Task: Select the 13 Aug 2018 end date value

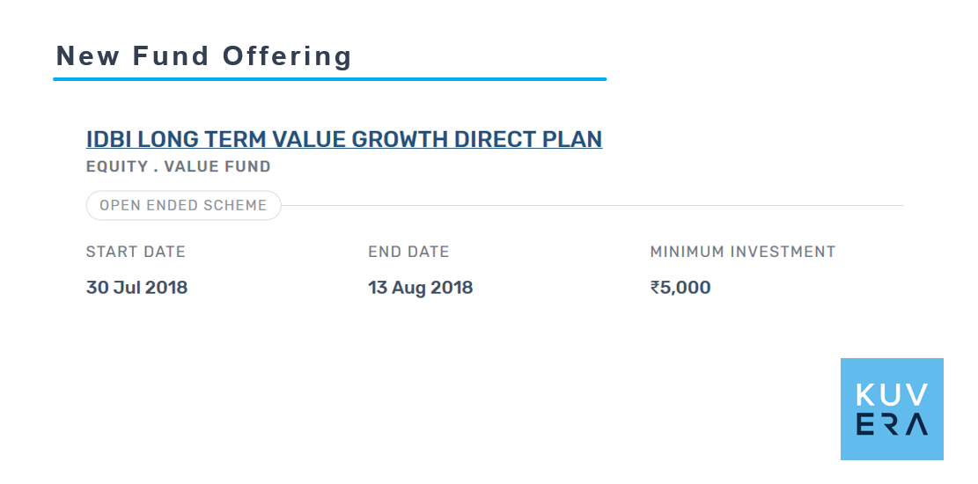Action: point(421,288)
